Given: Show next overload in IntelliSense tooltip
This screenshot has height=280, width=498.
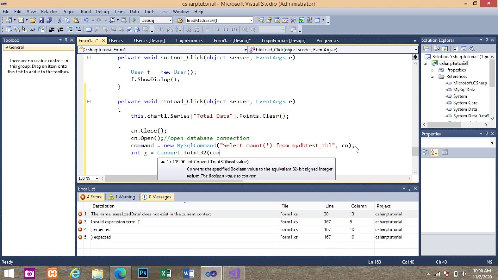Looking at the screenshot, I should tap(183, 162).
